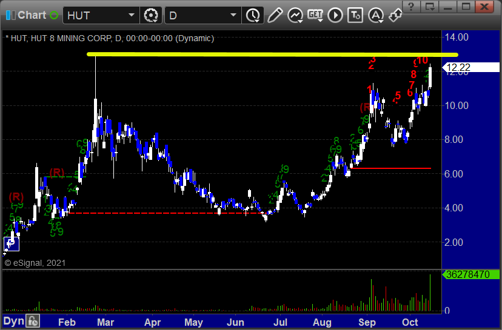Viewport: 502px width, 330px height.
Task: Click the 36278470 volume value label
Action: (x=470, y=274)
